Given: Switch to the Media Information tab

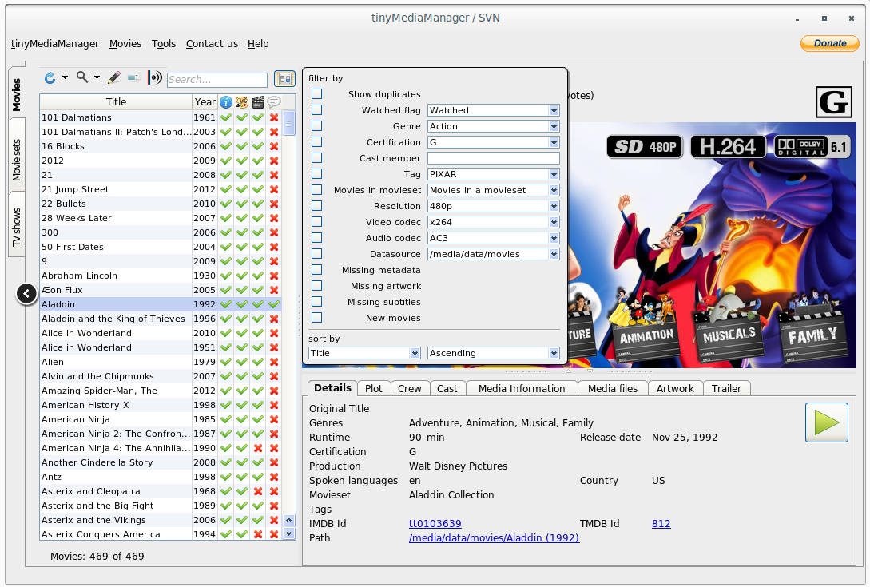Looking at the screenshot, I should tap(522, 388).
